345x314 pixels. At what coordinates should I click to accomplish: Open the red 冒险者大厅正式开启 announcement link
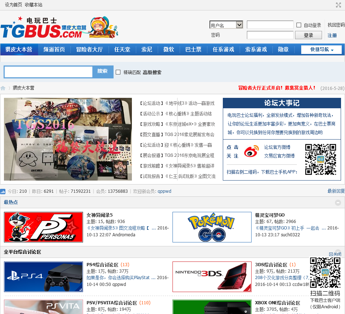[x=277, y=88]
